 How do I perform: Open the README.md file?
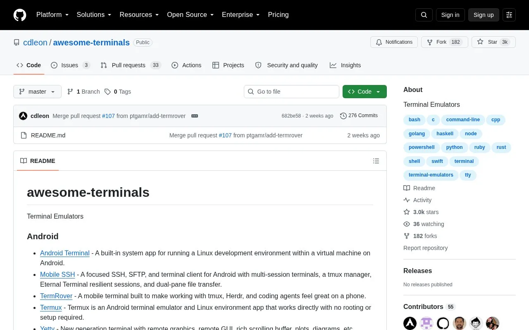[48, 135]
